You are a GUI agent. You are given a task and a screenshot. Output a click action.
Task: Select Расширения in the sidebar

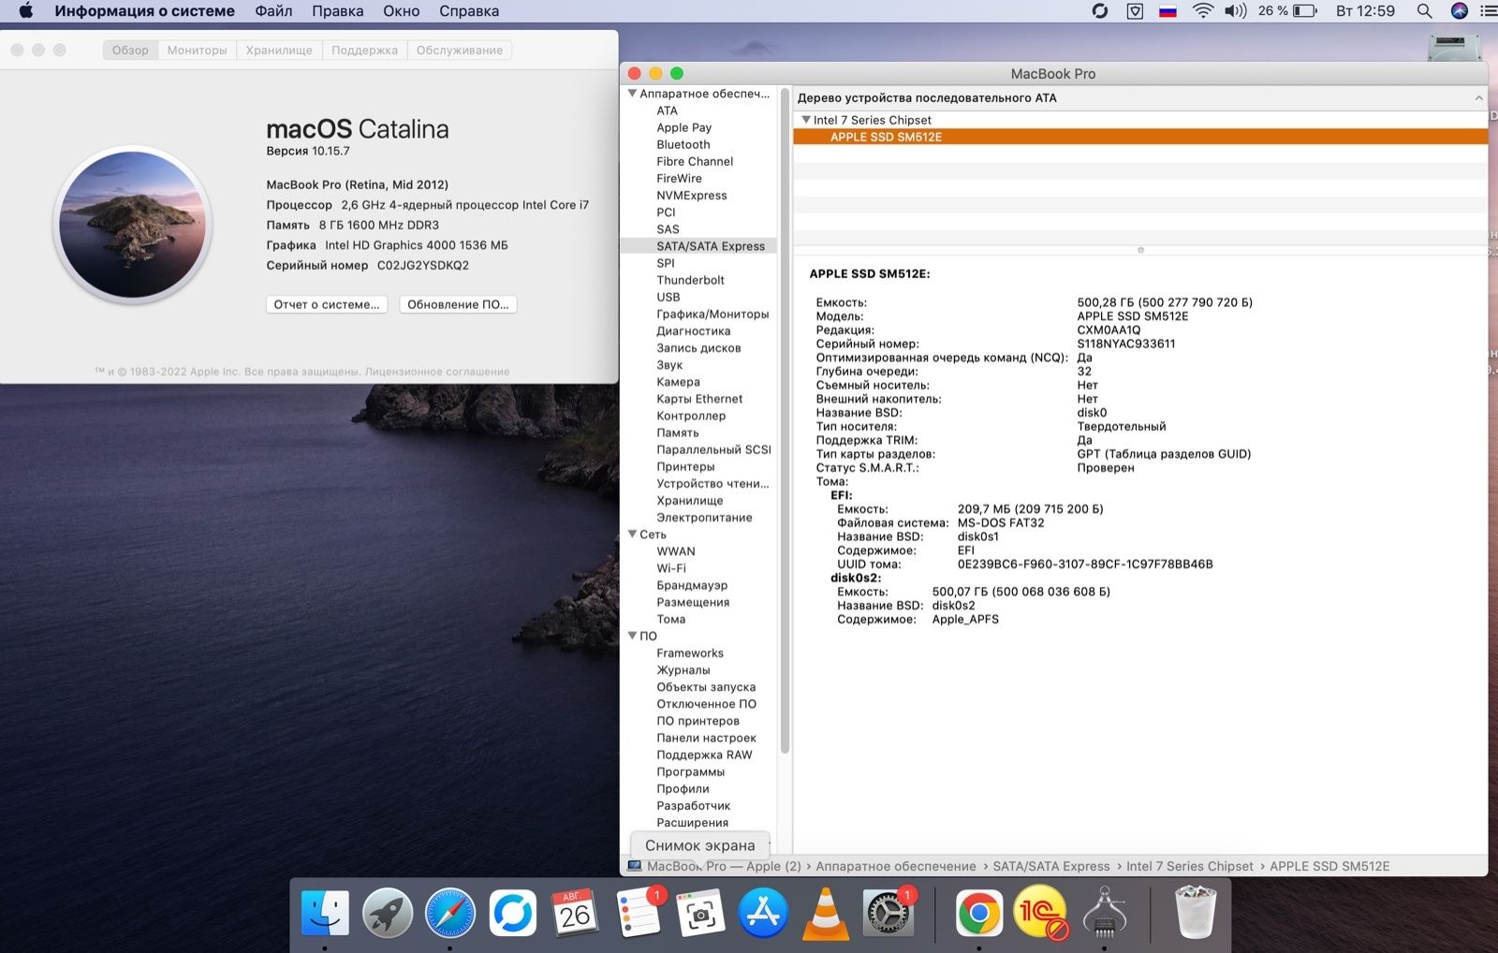pos(692,823)
